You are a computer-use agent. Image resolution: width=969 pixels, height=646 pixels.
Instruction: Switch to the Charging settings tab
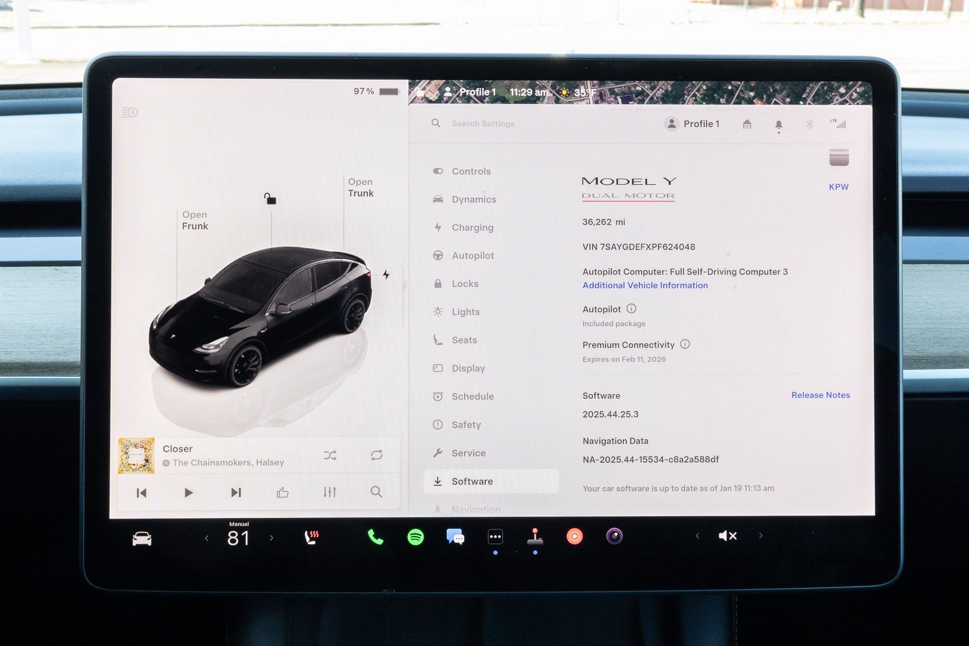473,227
